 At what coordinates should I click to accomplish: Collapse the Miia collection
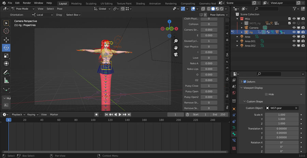[237, 19]
